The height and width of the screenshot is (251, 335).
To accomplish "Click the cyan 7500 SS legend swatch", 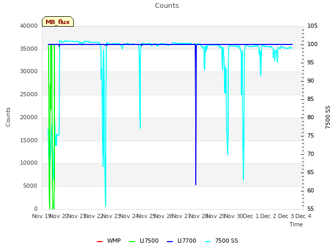I will (207, 242).
